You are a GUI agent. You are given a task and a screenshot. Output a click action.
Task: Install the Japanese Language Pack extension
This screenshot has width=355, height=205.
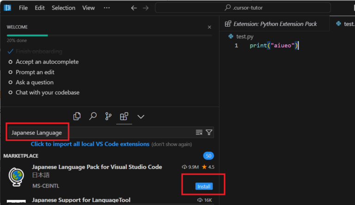204,187
